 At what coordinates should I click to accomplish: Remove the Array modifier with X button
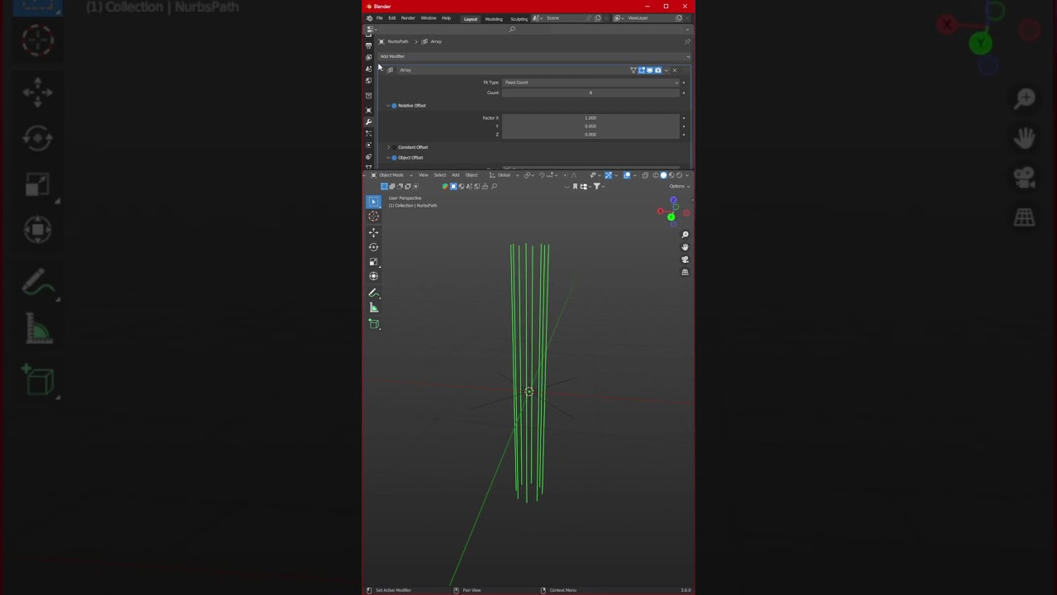675,70
